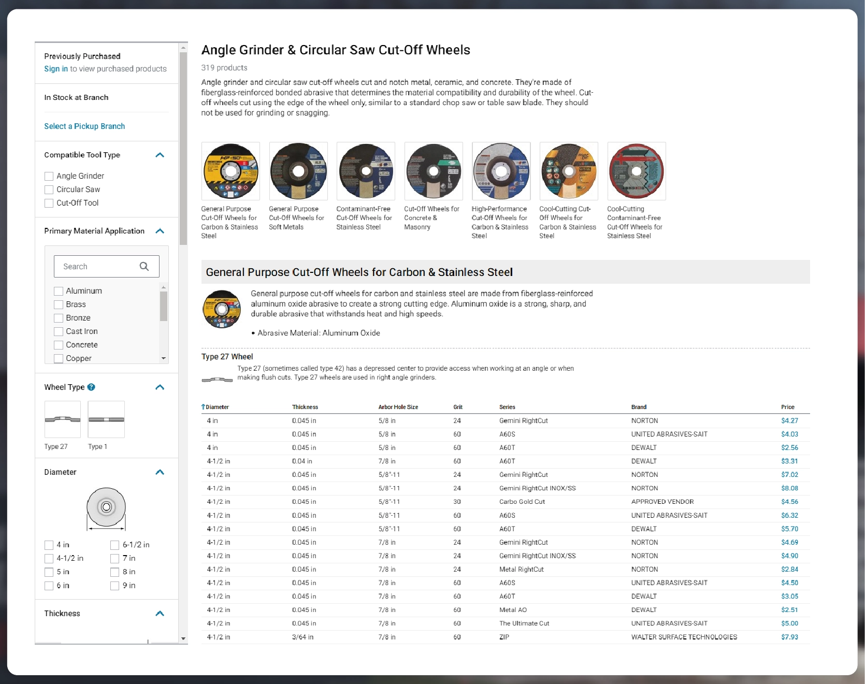Screen dimensions: 865x684
Task: Click the material list scrollbar thumb
Action: [164, 307]
